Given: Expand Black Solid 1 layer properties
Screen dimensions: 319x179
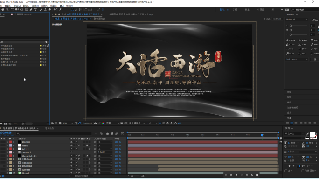Looking at the screenshot, I should click(x=8, y=156).
